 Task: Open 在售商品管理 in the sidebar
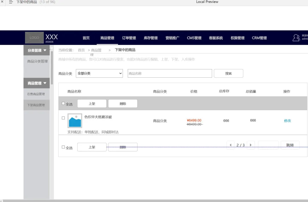coord(36,94)
